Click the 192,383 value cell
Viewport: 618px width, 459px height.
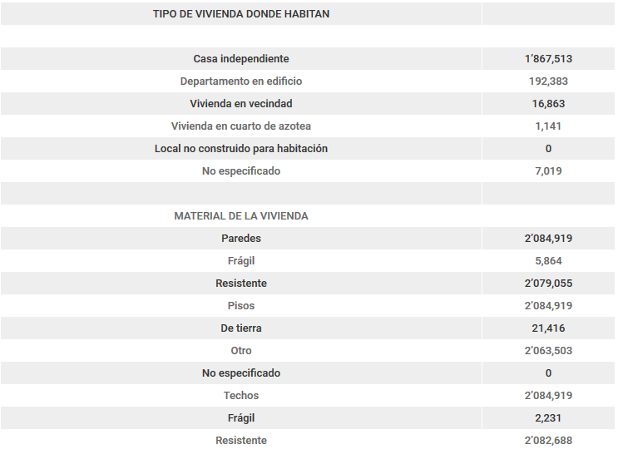coord(548,81)
